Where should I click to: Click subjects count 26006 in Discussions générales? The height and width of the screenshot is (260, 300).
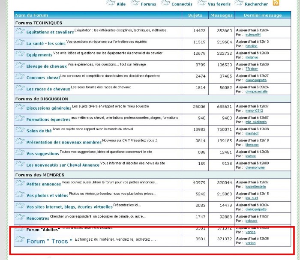pyautogui.click(x=199, y=107)
